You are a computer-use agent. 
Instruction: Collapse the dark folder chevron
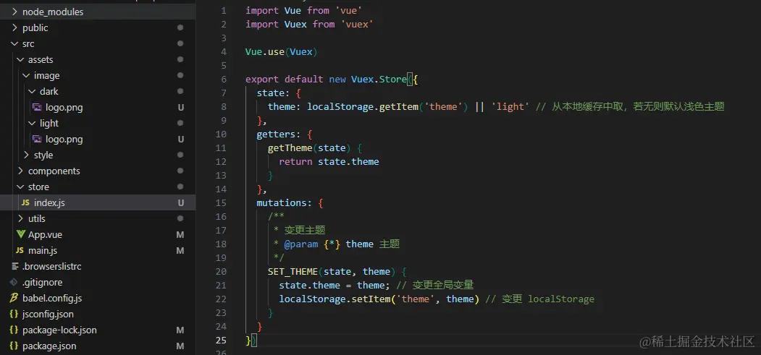(32, 92)
